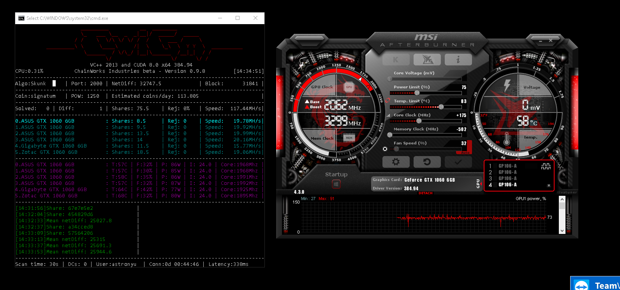620x290 pixels.
Task: Click the GPU1 power, % graph label
Action: click(x=531, y=199)
